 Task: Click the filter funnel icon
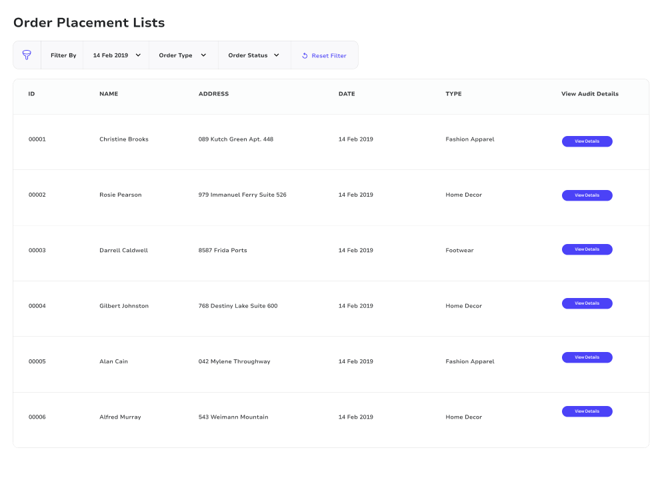[27, 55]
